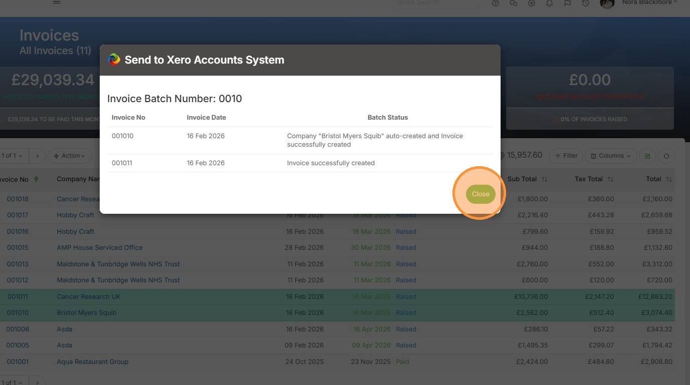The height and width of the screenshot is (385, 690).
Task: Export invoices with green spreadsheet icon
Action: pyautogui.click(x=647, y=156)
